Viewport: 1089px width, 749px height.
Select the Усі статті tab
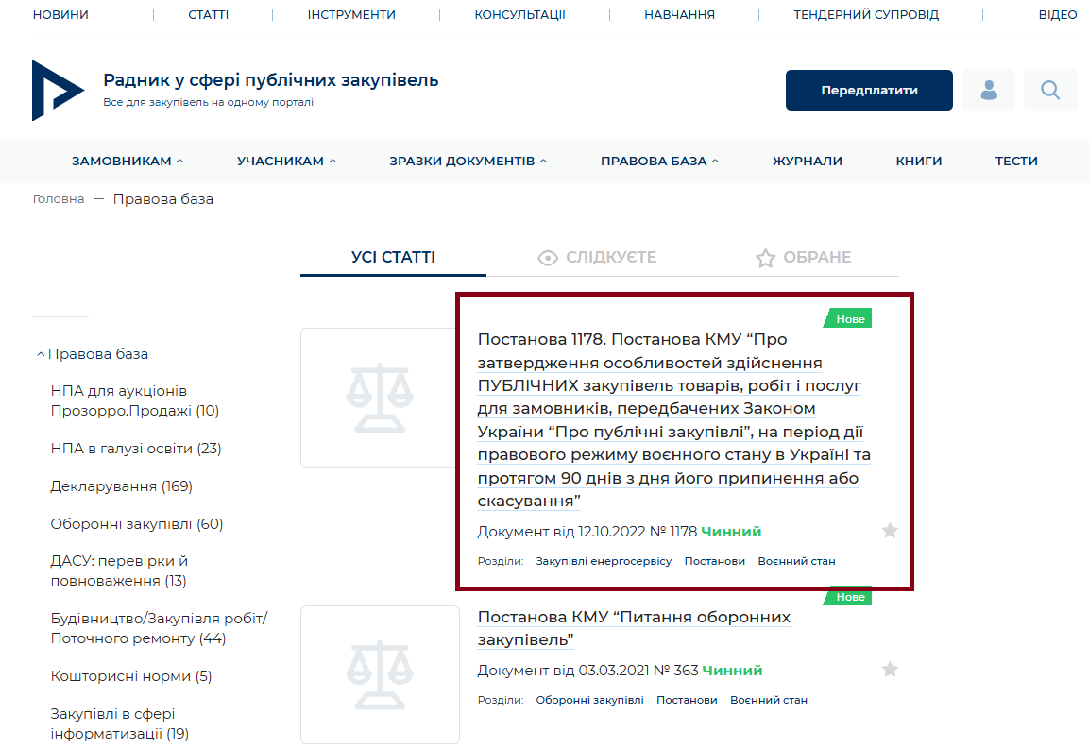tap(393, 258)
